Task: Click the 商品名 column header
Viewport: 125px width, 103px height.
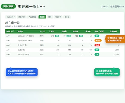Action: tap(20, 31)
